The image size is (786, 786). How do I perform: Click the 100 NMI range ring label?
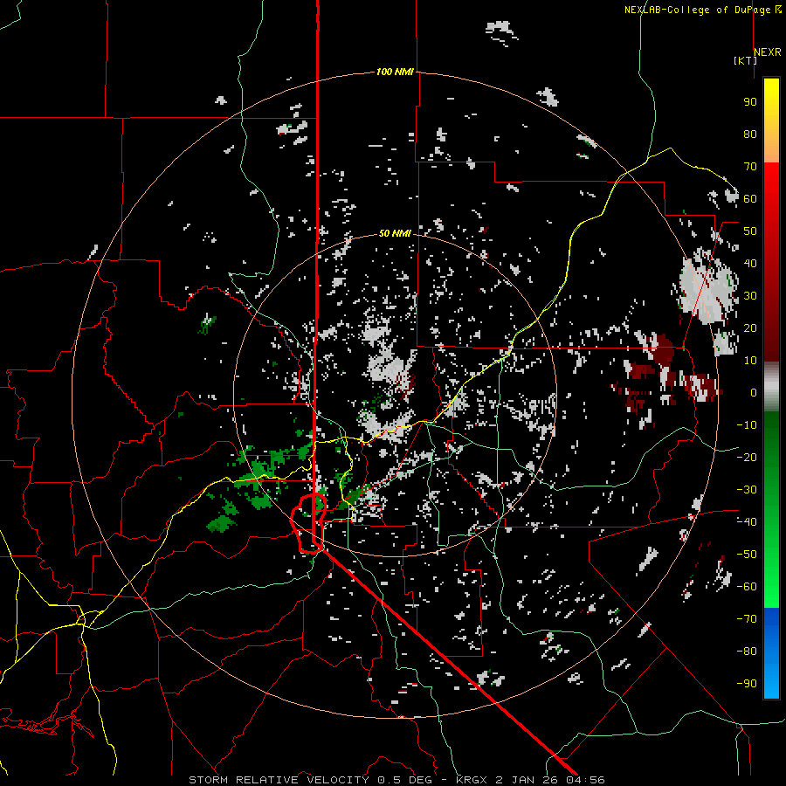(x=395, y=72)
